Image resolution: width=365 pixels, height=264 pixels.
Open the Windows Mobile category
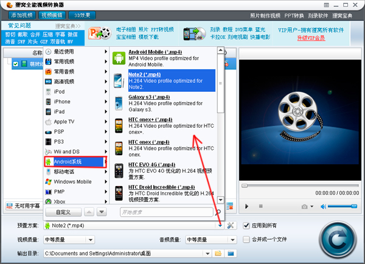[76, 182]
